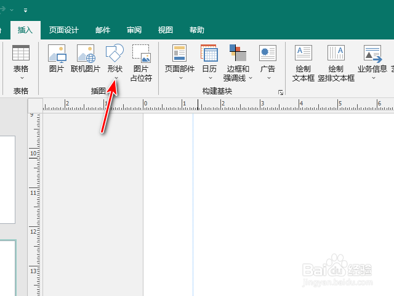Switch to the 页面设计 tab
The width and height of the screenshot is (394, 296).
pos(64,30)
